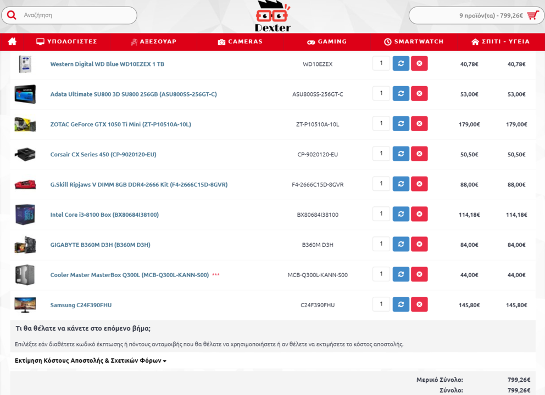Image resolution: width=545 pixels, height=395 pixels.
Task: Delete ZOTAC GeForce GTX 1050 Ti row
Action: [x=419, y=123]
